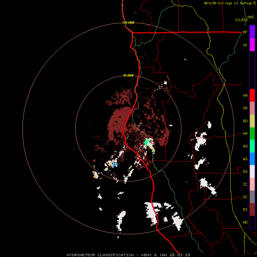Screen dimensions: 257x257
Task: Click the BD legend label
Action: click(x=245, y=121)
